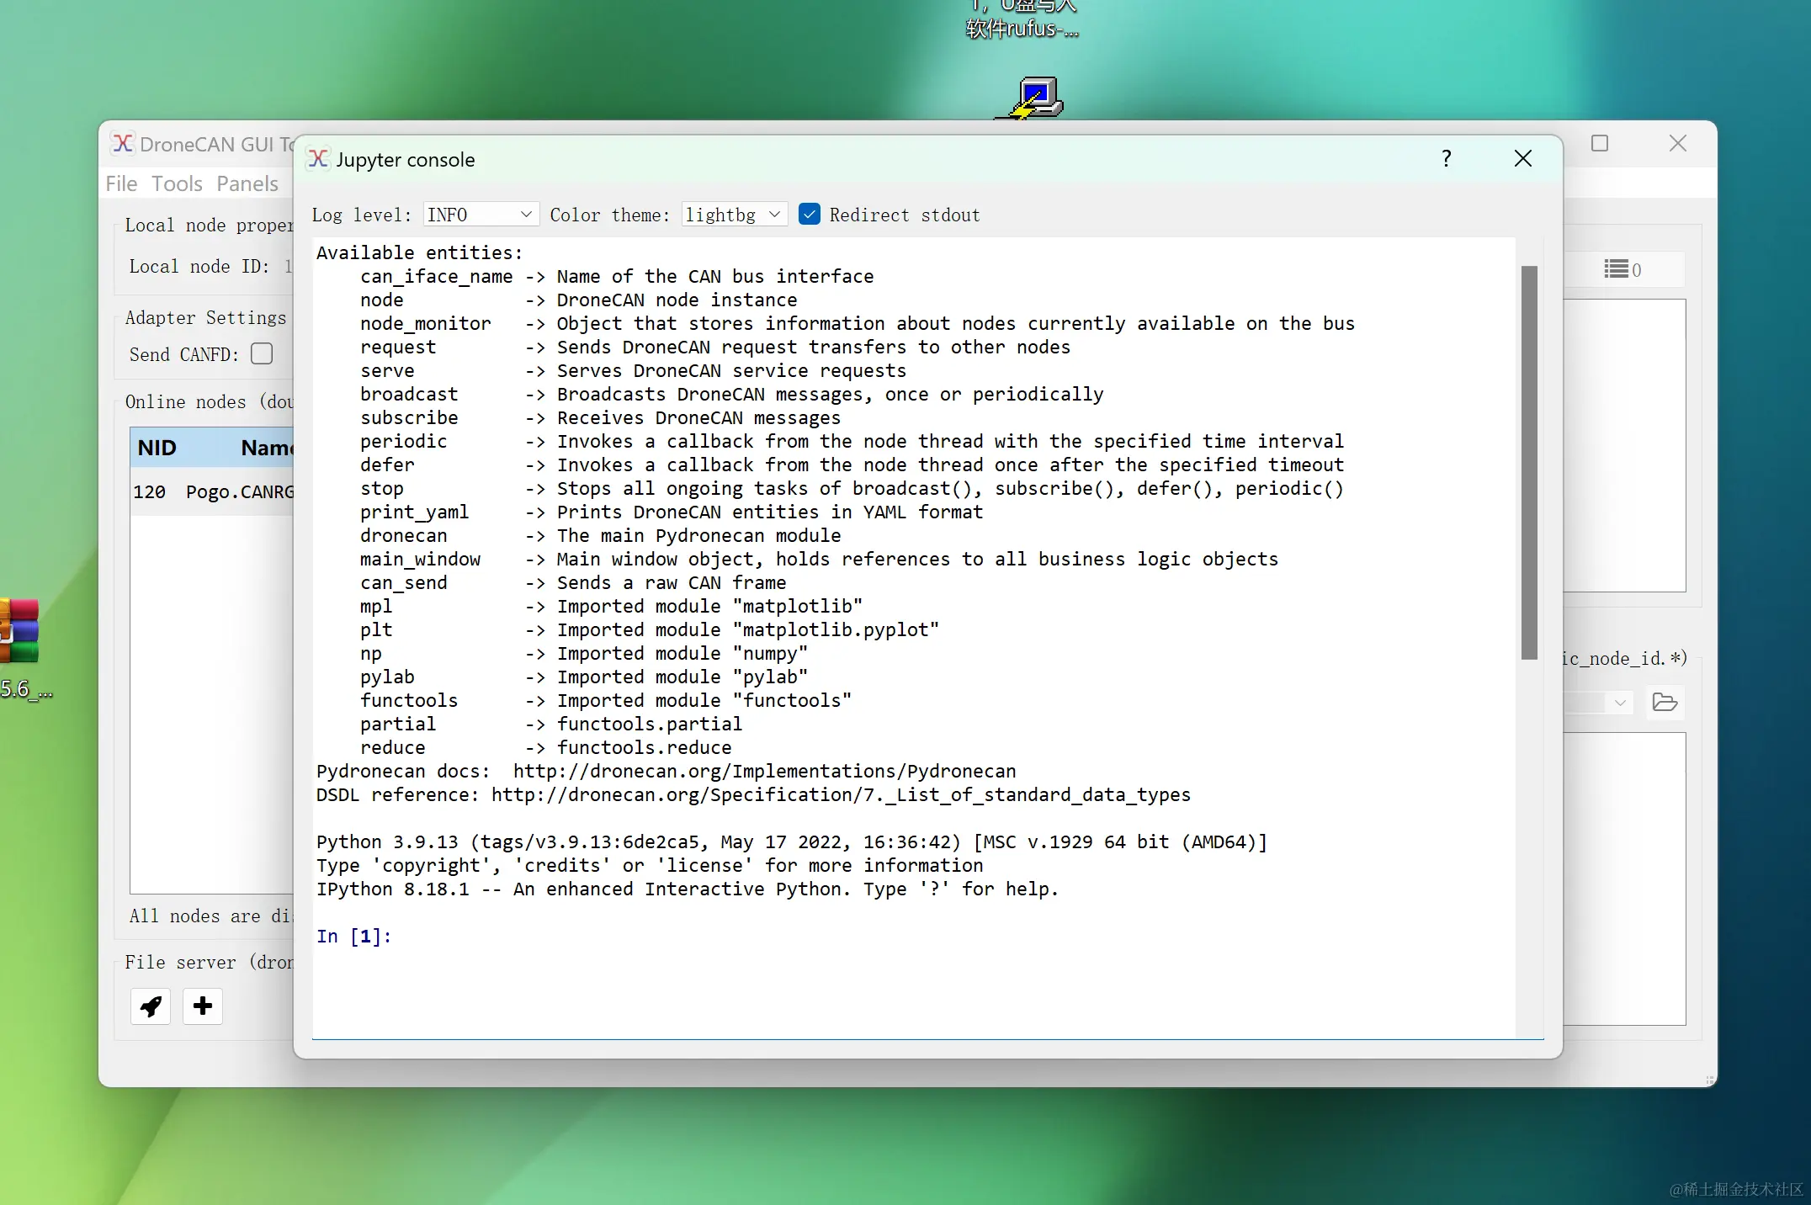Expand the Log level INFO dropdown

pyautogui.click(x=480, y=215)
